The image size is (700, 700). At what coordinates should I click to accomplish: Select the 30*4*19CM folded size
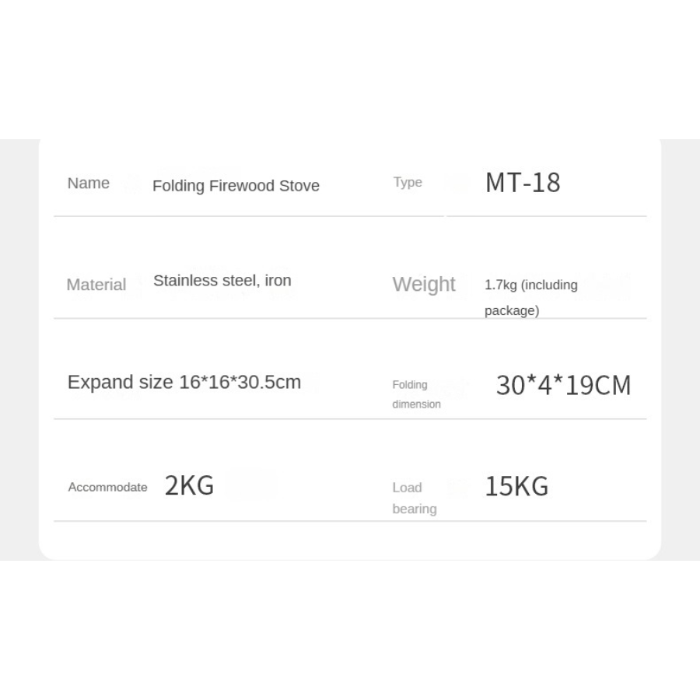563,385
